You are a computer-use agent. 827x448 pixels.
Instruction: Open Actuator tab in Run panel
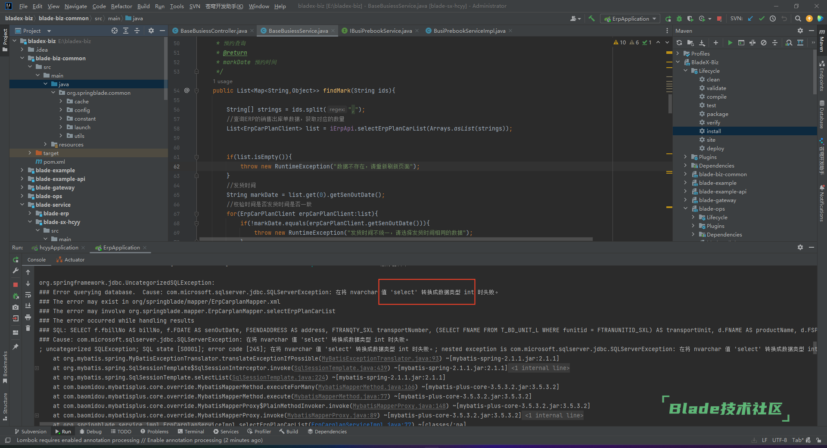(x=71, y=260)
